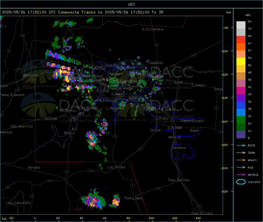Click the 'L_Malvinas' place label

115,108
